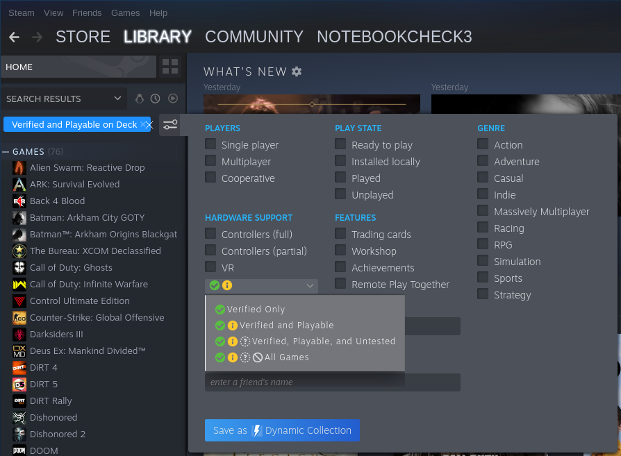Screen dimensions: 621x456
Task: Click the friend's name input field
Action: click(x=332, y=382)
